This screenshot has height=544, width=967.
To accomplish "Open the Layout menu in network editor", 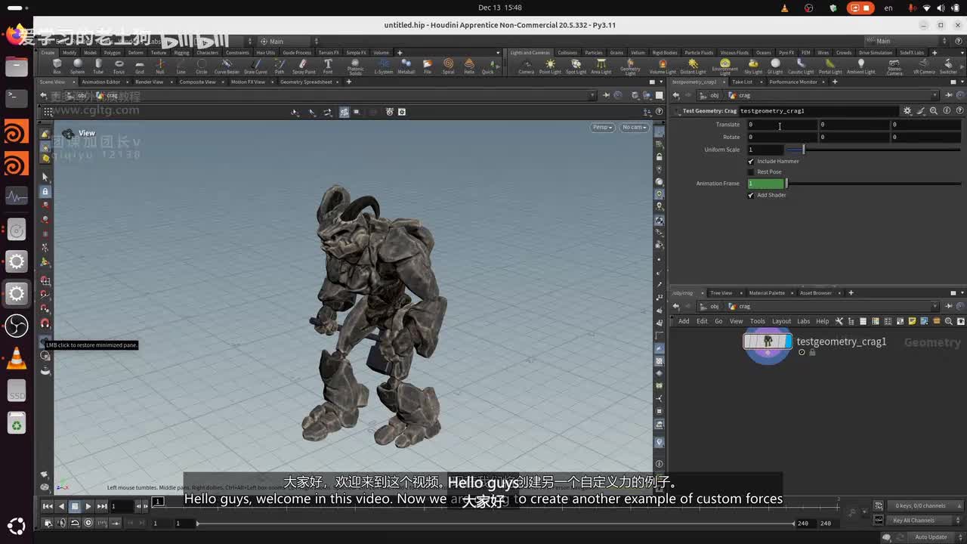I will (781, 321).
